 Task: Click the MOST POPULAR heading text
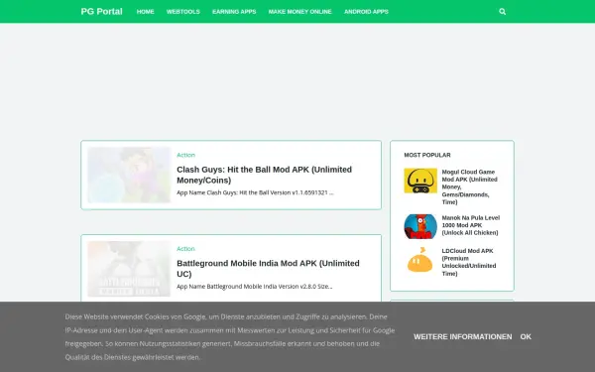427,155
